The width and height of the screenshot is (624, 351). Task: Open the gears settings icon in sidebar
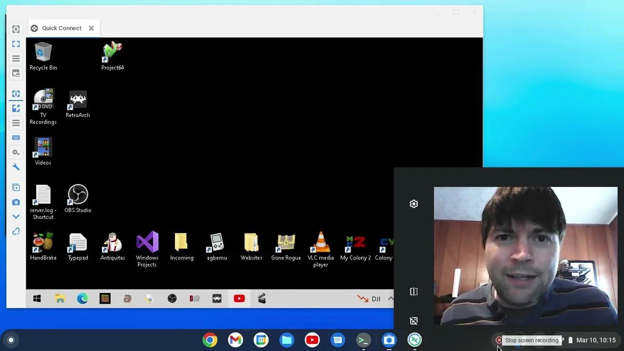click(x=16, y=152)
